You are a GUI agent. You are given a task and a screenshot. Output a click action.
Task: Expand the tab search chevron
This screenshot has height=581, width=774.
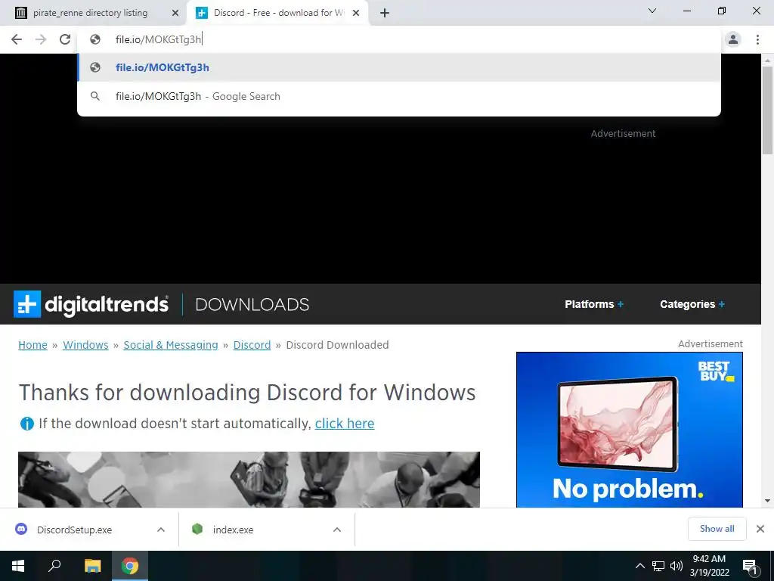point(652,11)
